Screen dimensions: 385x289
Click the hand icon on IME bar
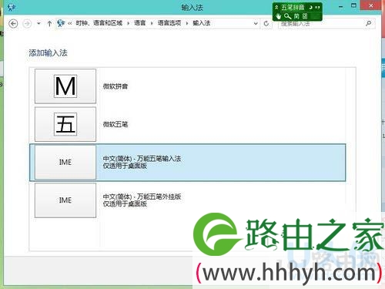tap(279, 16)
